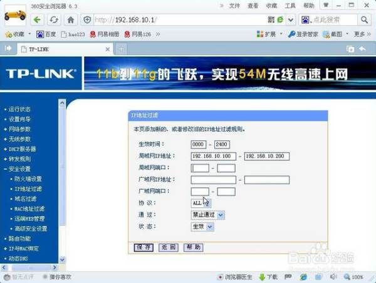Expand 转发规则 menu section

[19, 159]
